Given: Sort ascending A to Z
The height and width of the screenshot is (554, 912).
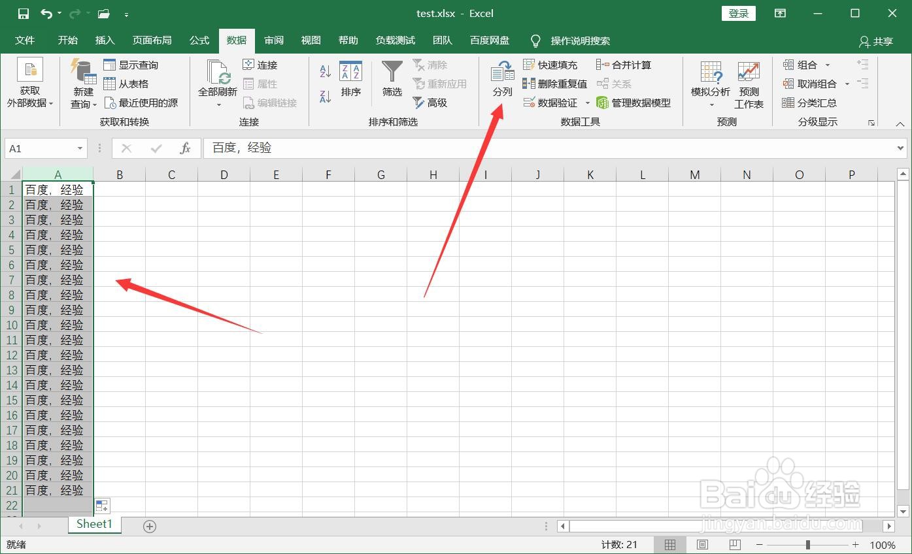Looking at the screenshot, I should pyautogui.click(x=325, y=71).
